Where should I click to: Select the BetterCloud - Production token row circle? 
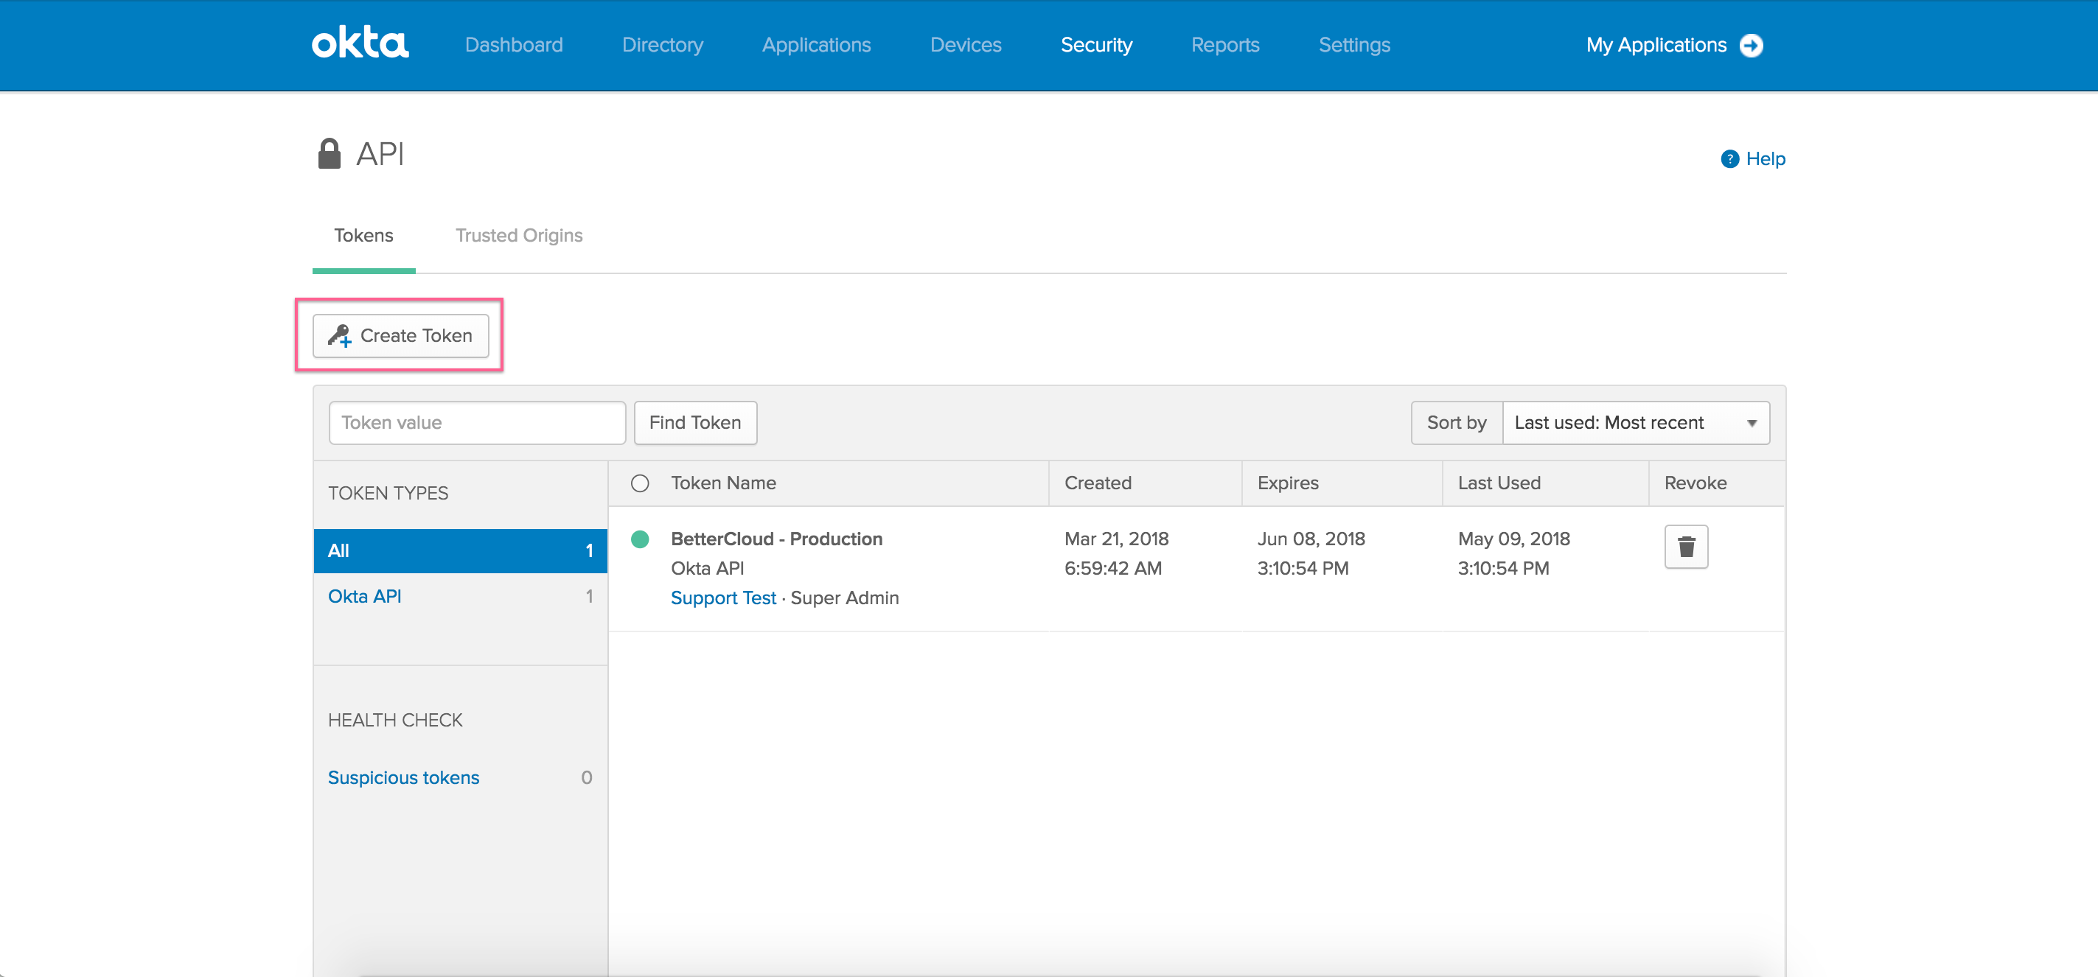(x=640, y=539)
